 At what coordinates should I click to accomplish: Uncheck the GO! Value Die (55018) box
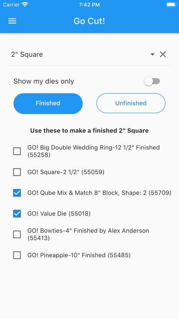coord(17,214)
